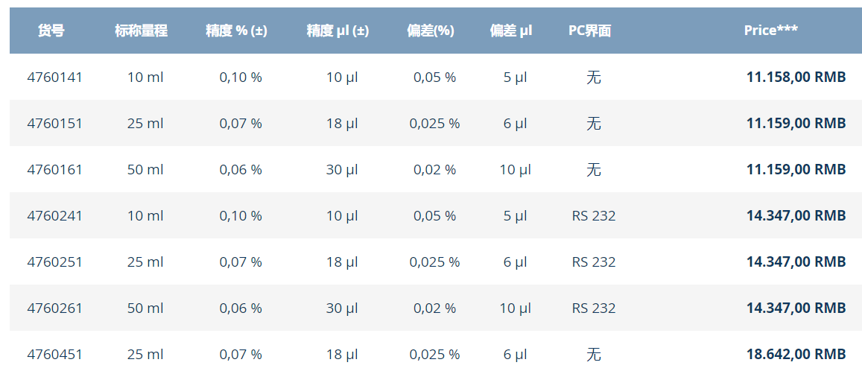
Task: Select item number 4760141
Action: (x=54, y=77)
